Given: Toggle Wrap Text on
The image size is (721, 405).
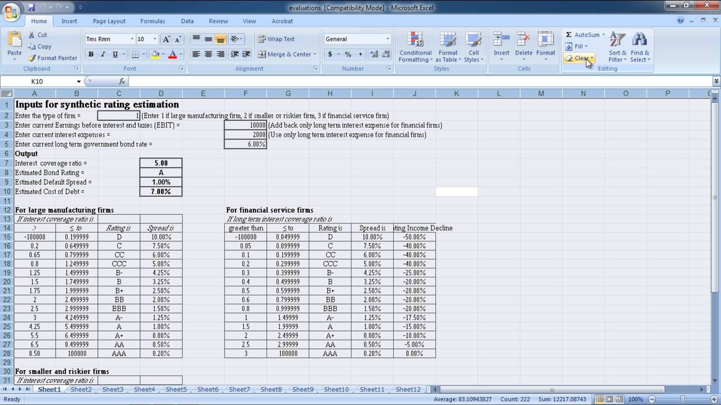Looking at the screenshot, I should coord(277,39).
